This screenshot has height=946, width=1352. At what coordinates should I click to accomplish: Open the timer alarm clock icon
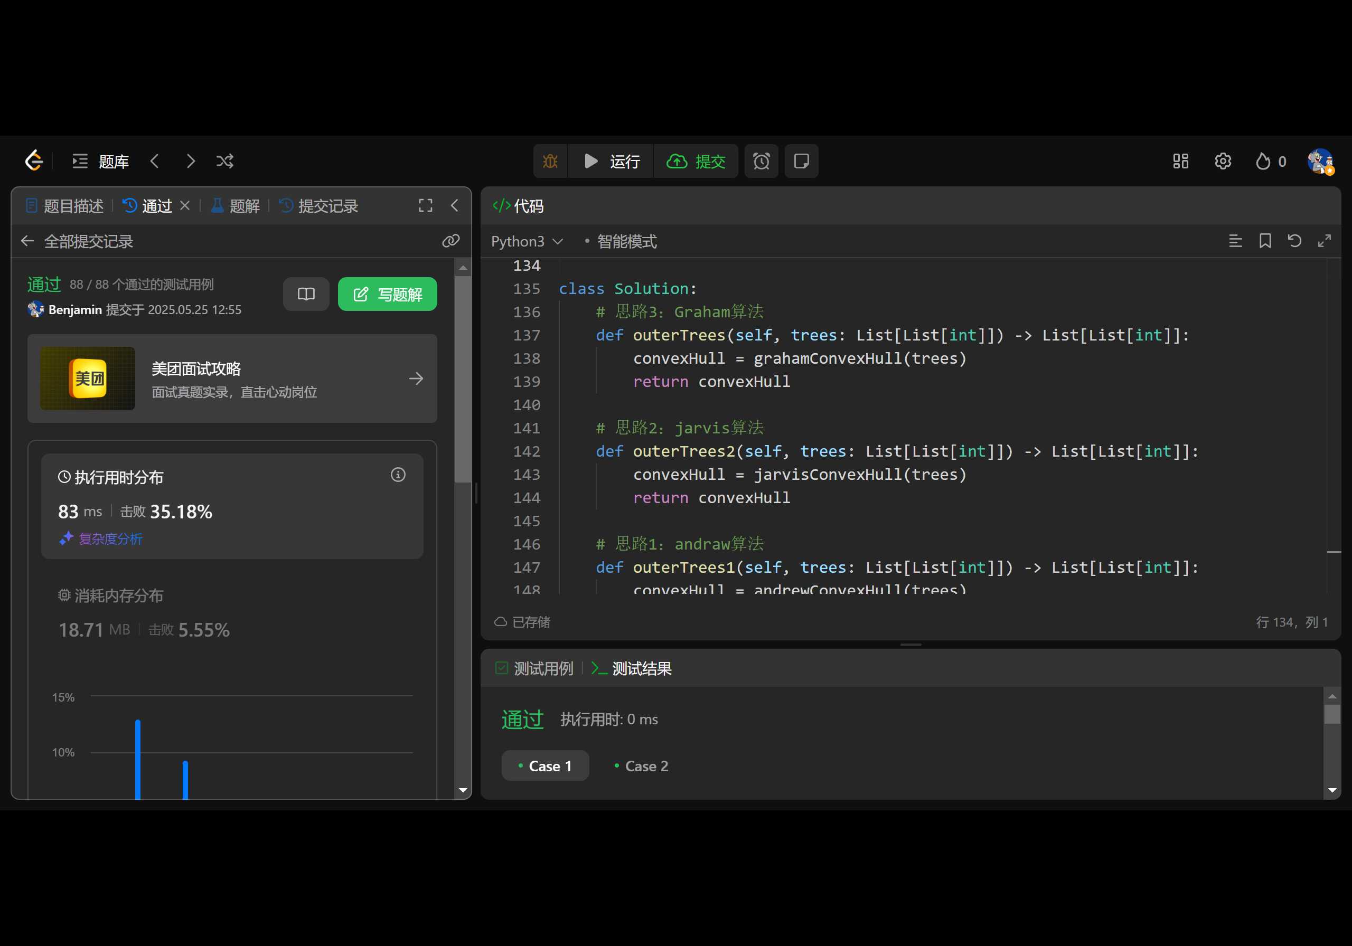click(761, 162)
